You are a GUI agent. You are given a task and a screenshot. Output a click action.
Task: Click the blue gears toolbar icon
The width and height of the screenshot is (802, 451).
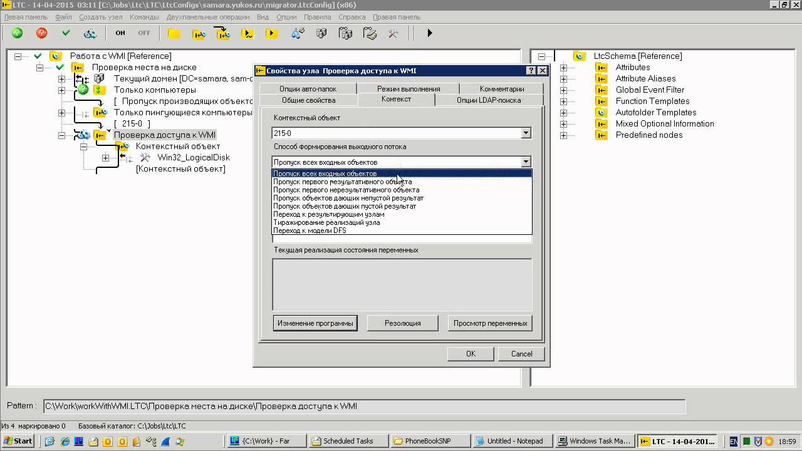(90, 33)
